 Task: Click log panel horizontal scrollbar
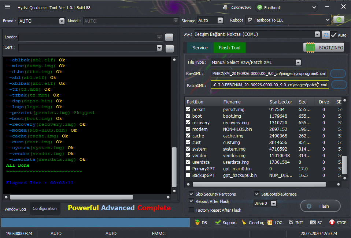pyautogui.click(x=71, y=197)
